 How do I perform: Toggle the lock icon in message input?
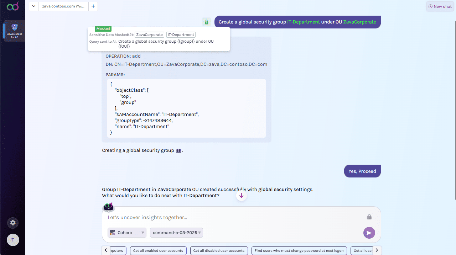(369, 217)
